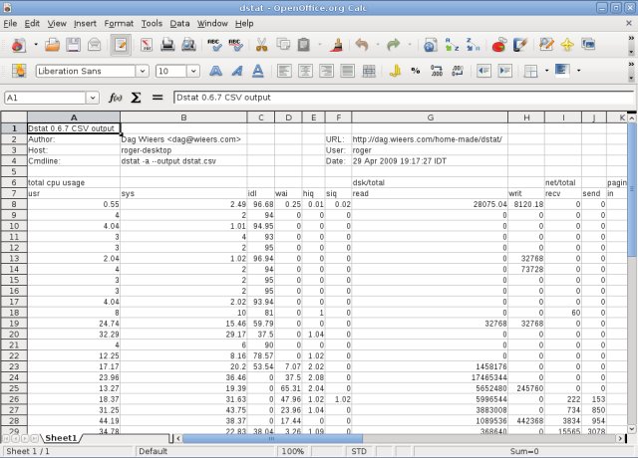Toggle the Edit File mode button
638x458 pixels.
(121, 45)
